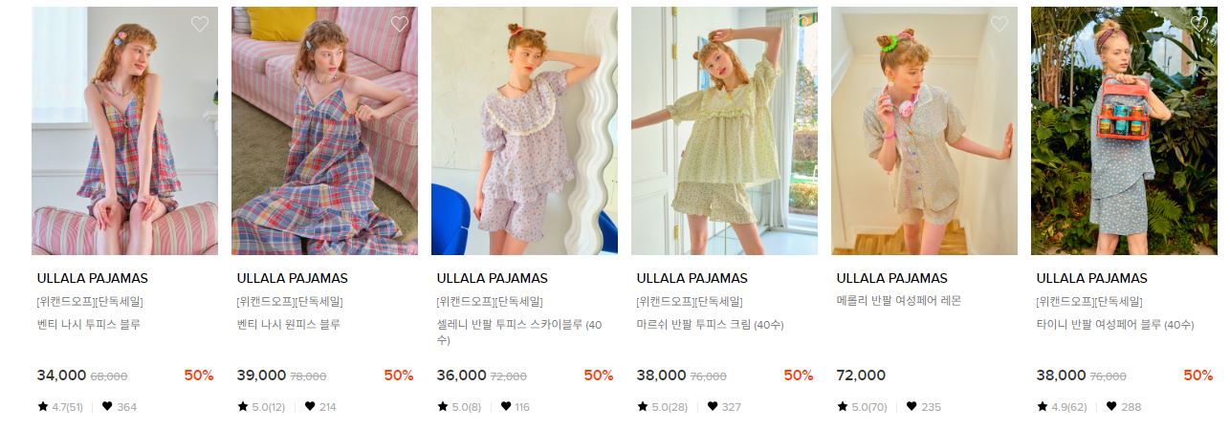Open the 벤티 나시 원피스 블루 title link
The height and width of the screenshot is (429, 1230).
point(289,325)
